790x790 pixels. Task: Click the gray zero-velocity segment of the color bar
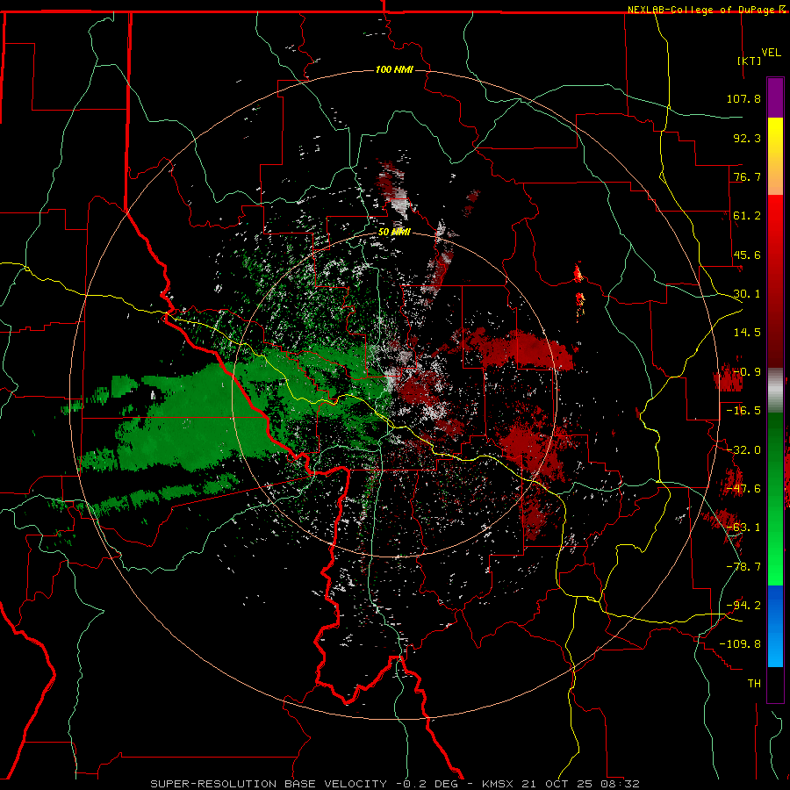coord(775,391)
